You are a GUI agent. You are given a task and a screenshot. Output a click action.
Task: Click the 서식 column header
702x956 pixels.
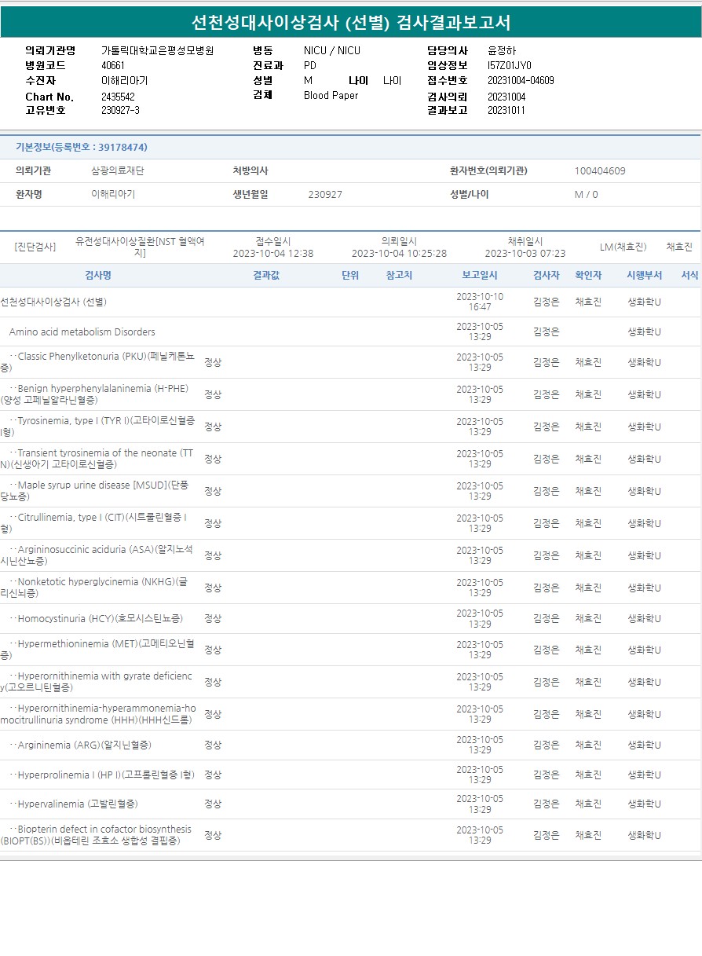tap(689, 276)
